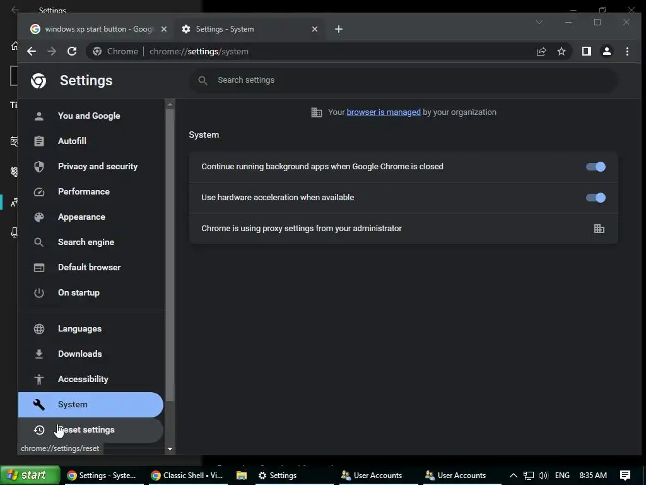Reload the settings page
The height and width of the screenshot is (485, 646).
coord(72,51)
